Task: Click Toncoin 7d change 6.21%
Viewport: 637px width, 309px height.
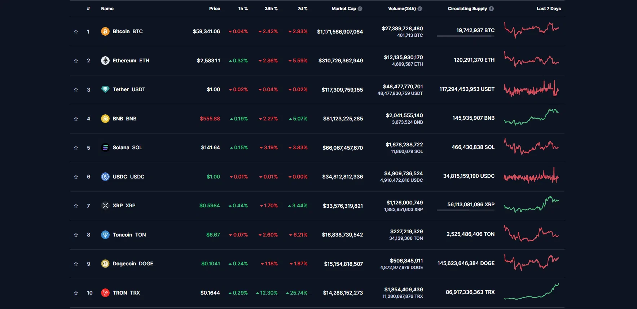Action: (298, 235)
